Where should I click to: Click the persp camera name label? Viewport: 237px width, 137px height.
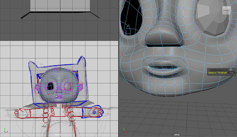177,135
